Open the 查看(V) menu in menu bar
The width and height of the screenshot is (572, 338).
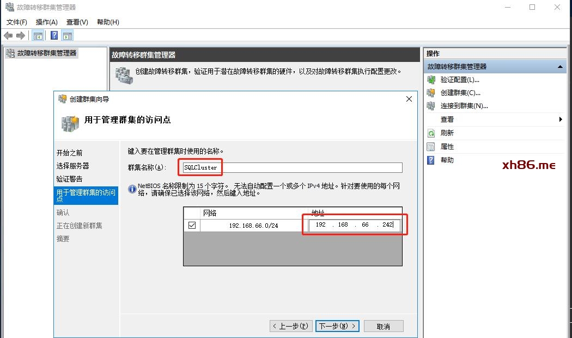coord(77,22)
